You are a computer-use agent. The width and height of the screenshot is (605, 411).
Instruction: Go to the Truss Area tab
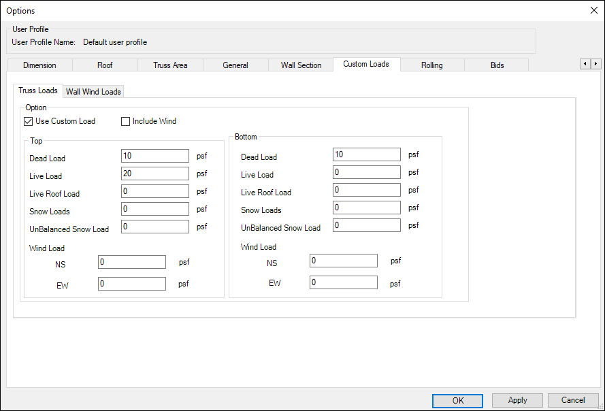click(170, 65)
